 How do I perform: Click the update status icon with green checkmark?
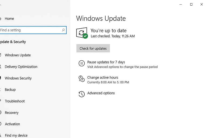pyautogui.click(x=82, y=33)
